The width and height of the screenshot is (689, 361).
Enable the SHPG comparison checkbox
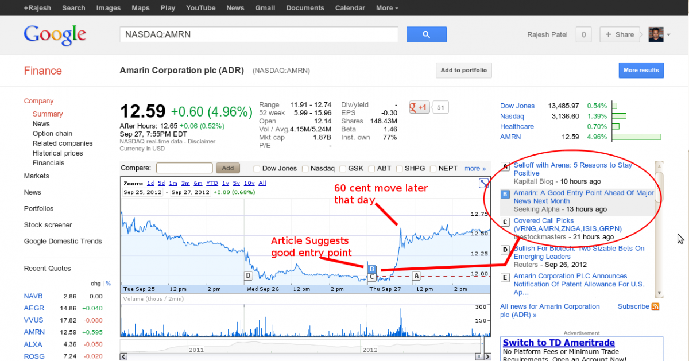pyautogui.click(x=400, y=169)
